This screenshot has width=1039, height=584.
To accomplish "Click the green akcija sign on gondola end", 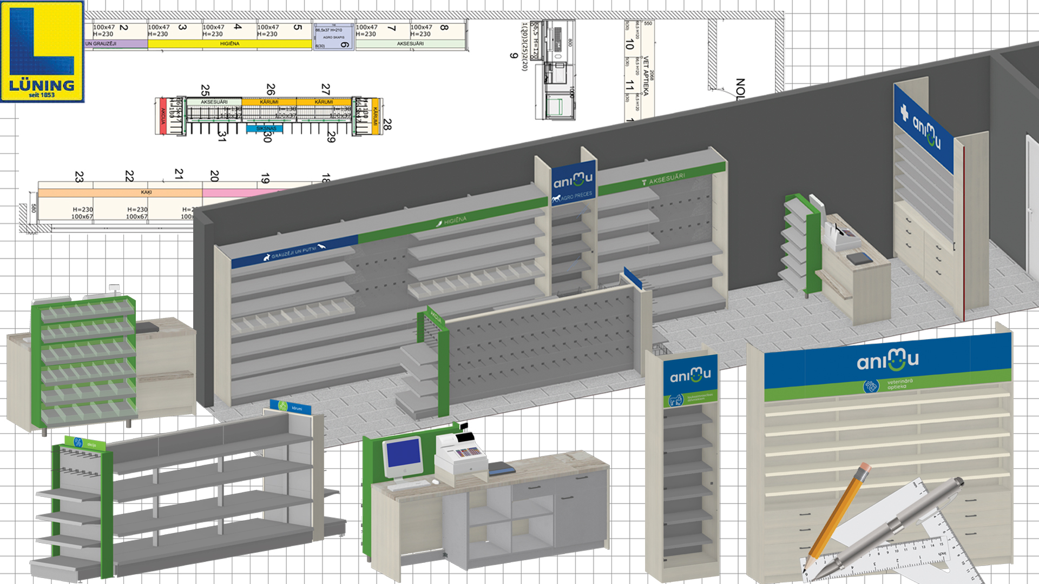I will tap(84, 443).
